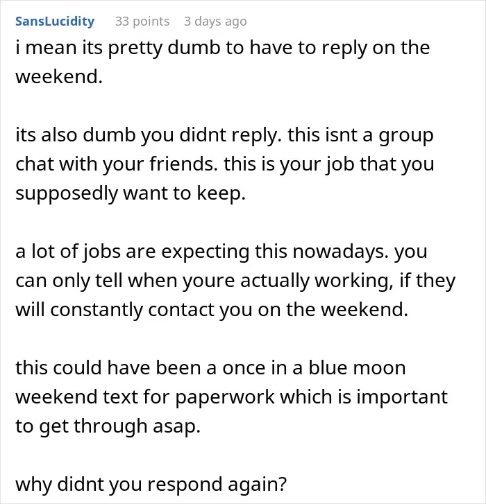Click the 33 points score label
The image size is (486, 504).
click(x=142, y=21)
